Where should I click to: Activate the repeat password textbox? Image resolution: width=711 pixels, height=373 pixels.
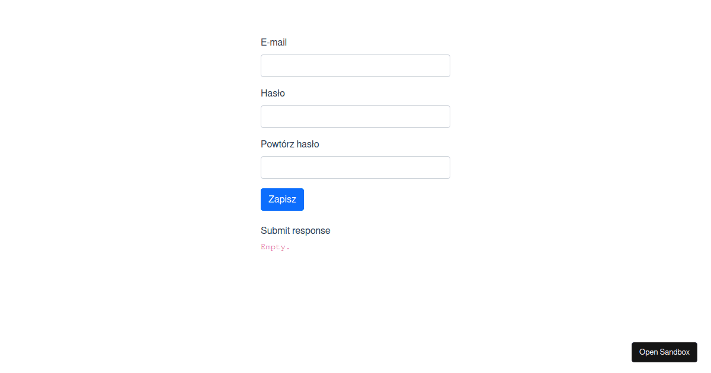pos(355,168)
